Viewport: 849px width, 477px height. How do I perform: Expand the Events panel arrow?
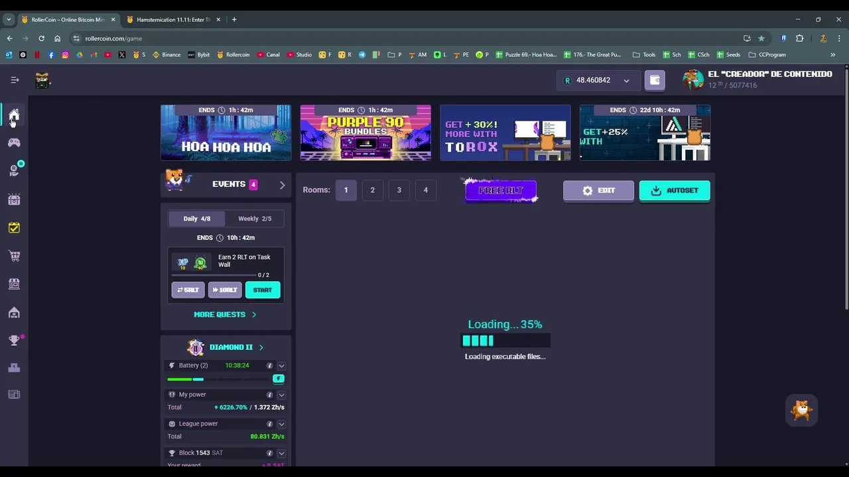[282, 185]
